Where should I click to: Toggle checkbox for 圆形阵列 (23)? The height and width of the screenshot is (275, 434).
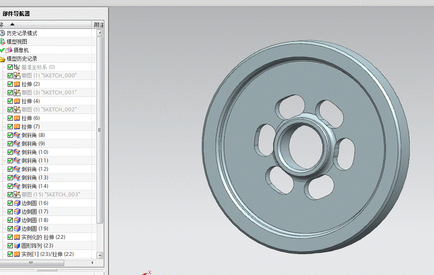point(10,246)
